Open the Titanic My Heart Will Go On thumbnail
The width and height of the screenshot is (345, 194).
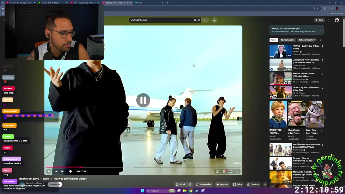(281, 92)
